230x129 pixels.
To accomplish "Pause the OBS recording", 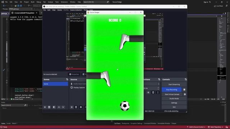I will (x=184, y=90).
